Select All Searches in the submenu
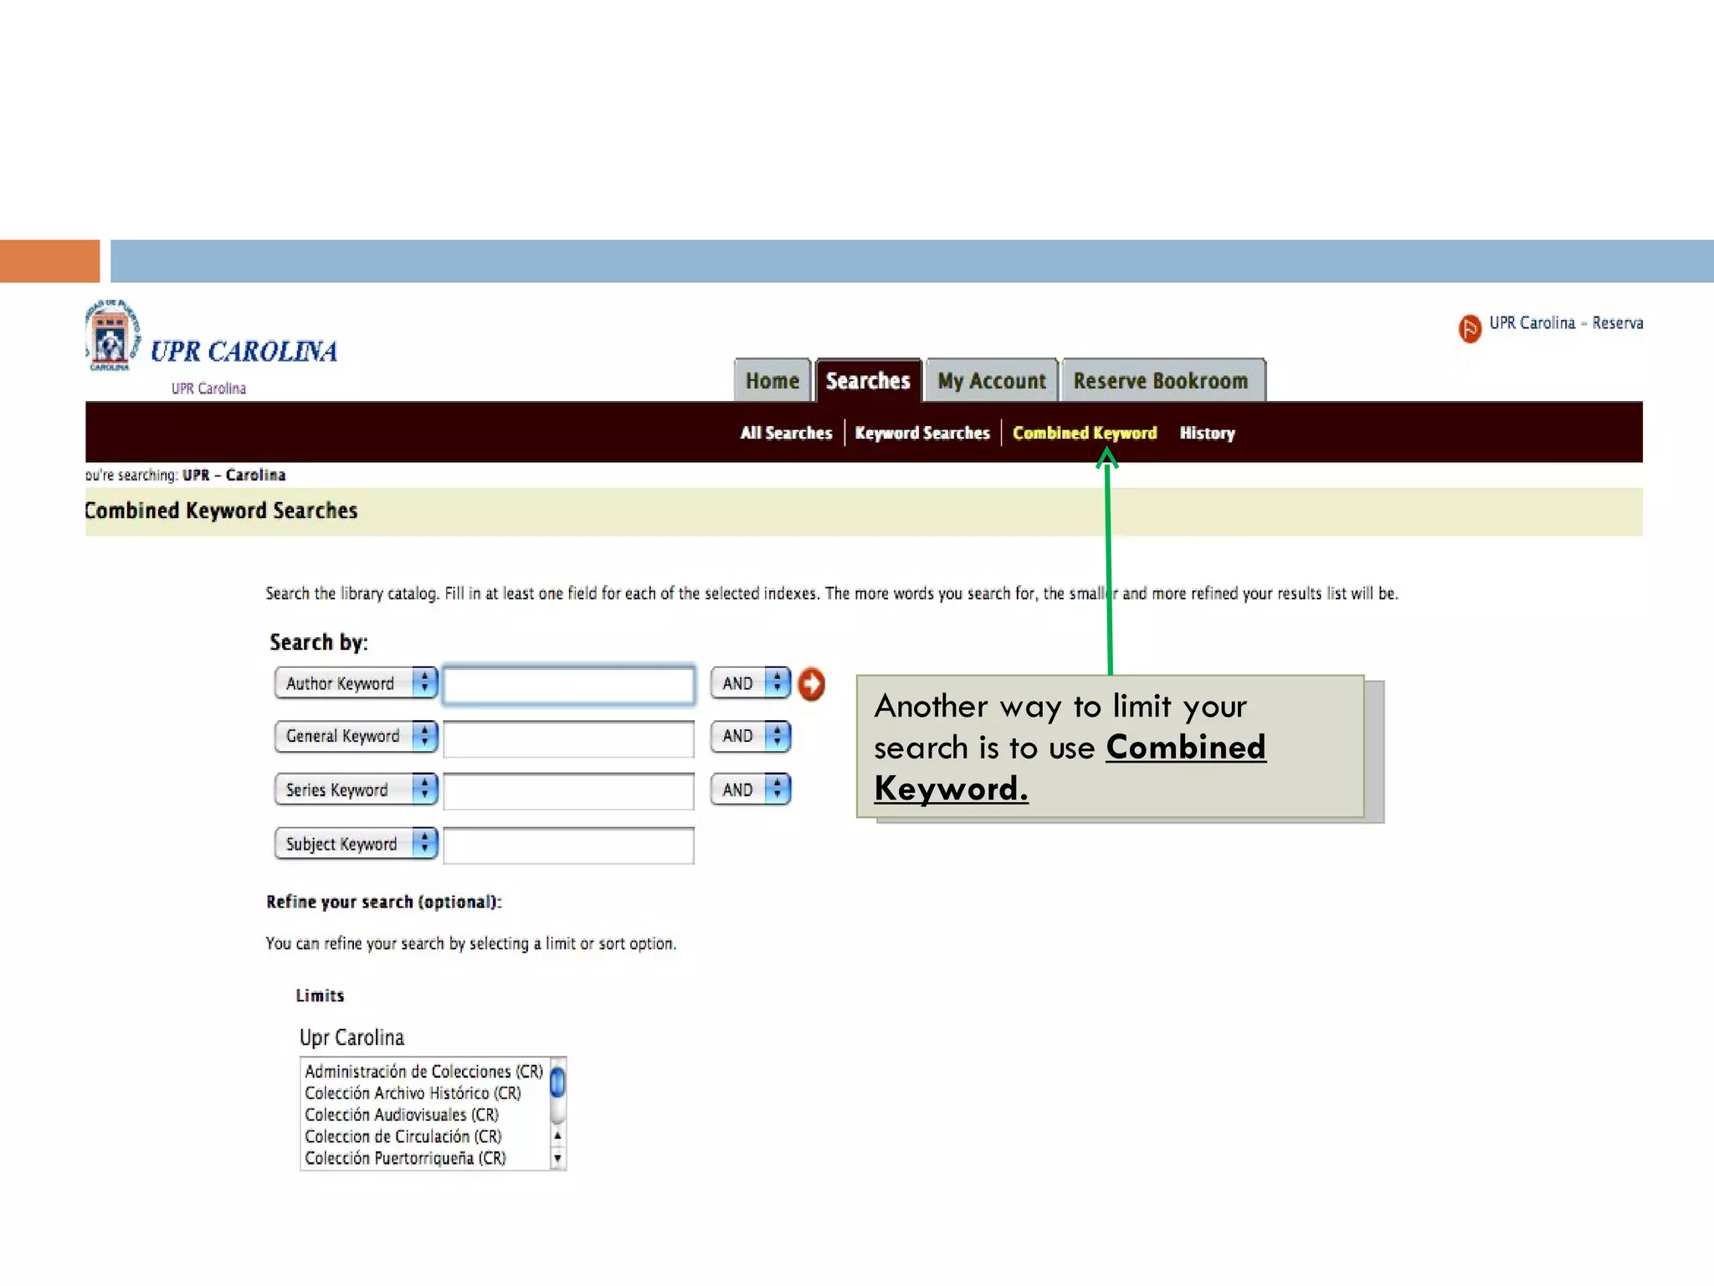 click(786, 433)
